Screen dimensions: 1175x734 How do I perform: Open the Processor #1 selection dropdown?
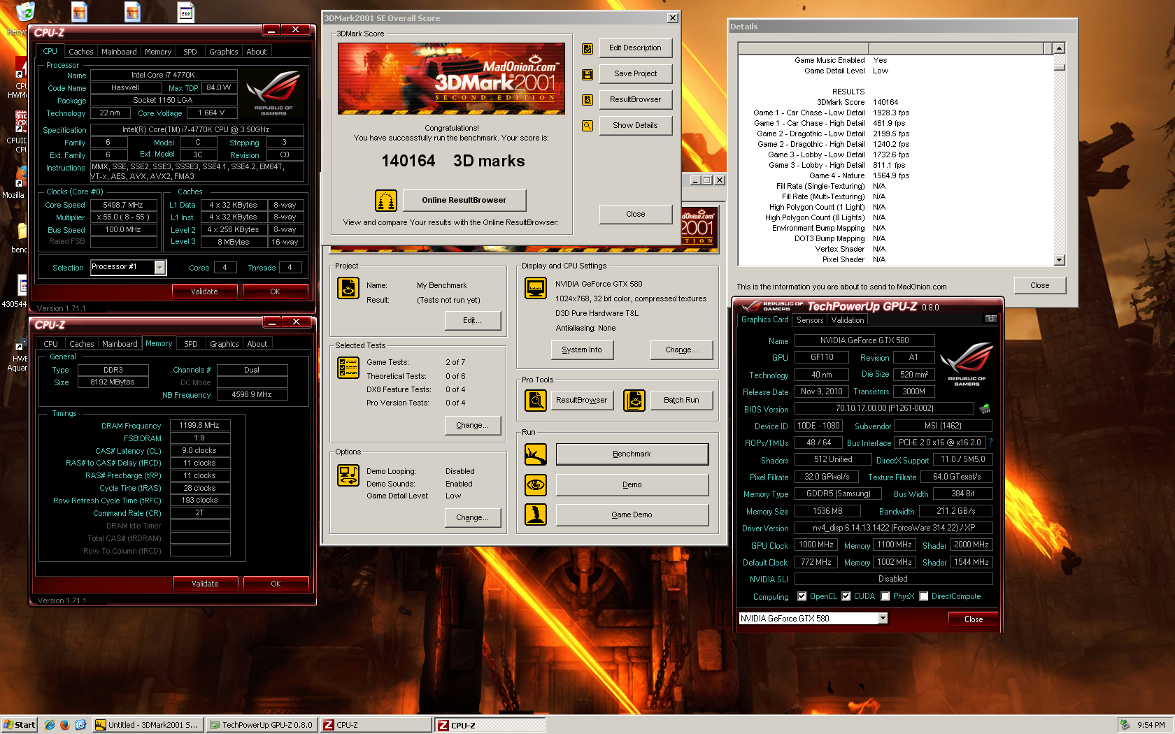click(160, 268)
